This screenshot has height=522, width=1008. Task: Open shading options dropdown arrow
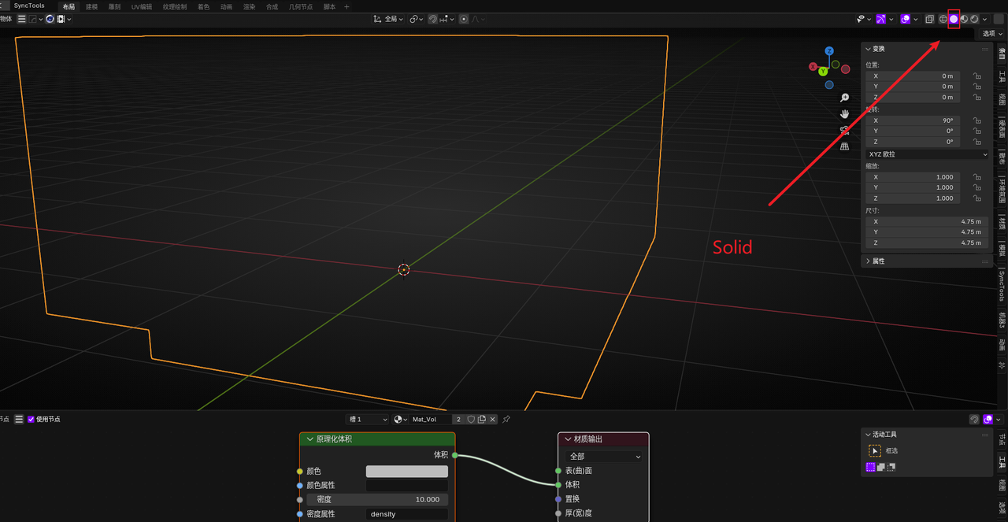pos(984,19)
